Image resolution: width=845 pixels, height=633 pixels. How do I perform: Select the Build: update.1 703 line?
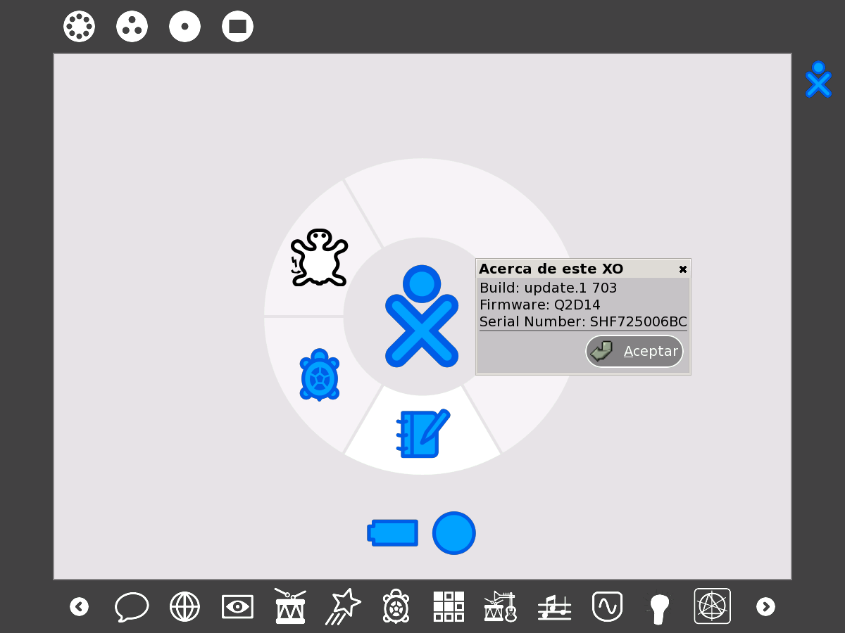[549, 288]
